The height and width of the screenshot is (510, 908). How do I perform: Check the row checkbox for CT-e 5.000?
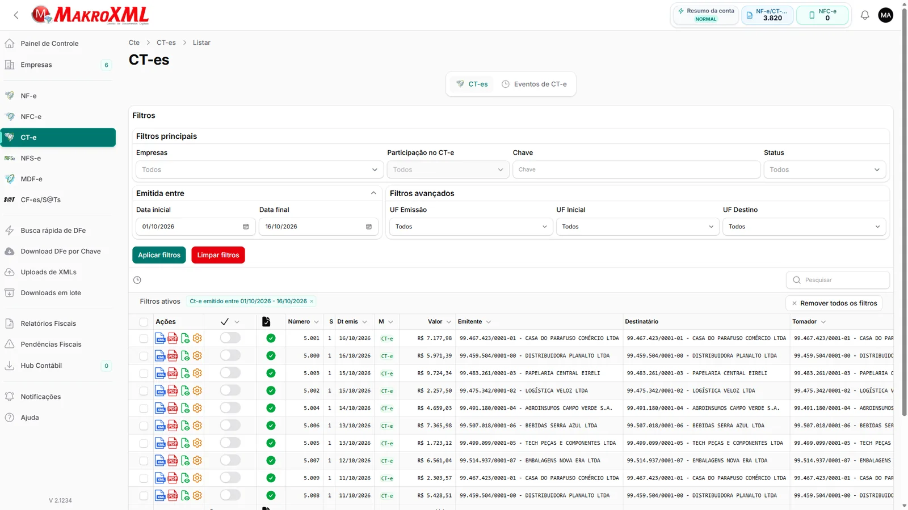[x=144, y=356]
